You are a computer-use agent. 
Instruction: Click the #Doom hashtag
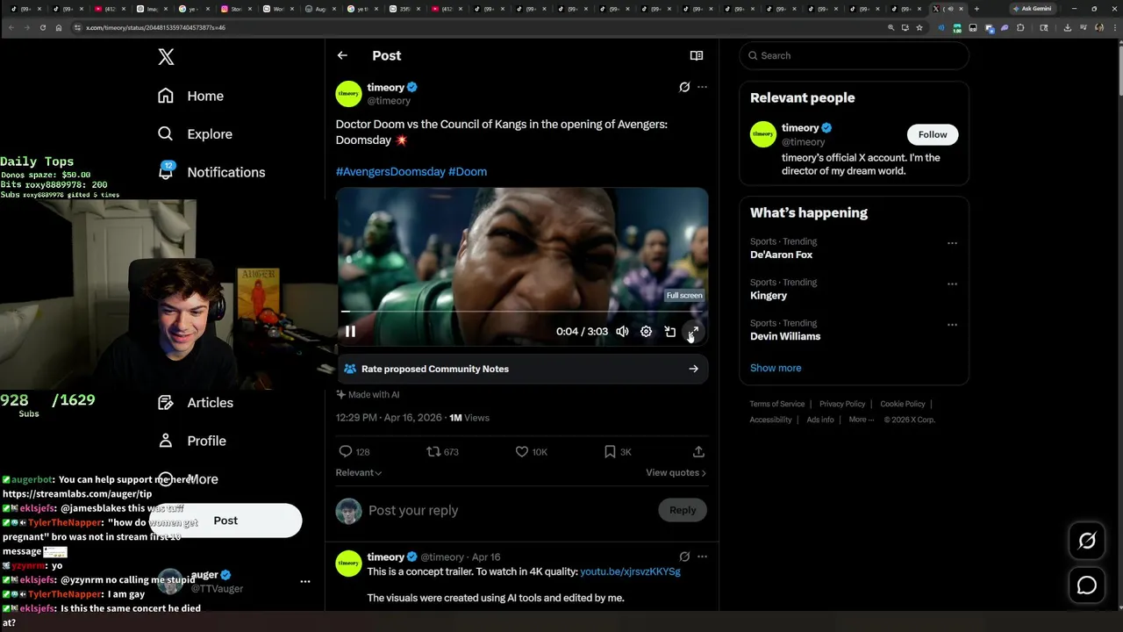point(468,171)
